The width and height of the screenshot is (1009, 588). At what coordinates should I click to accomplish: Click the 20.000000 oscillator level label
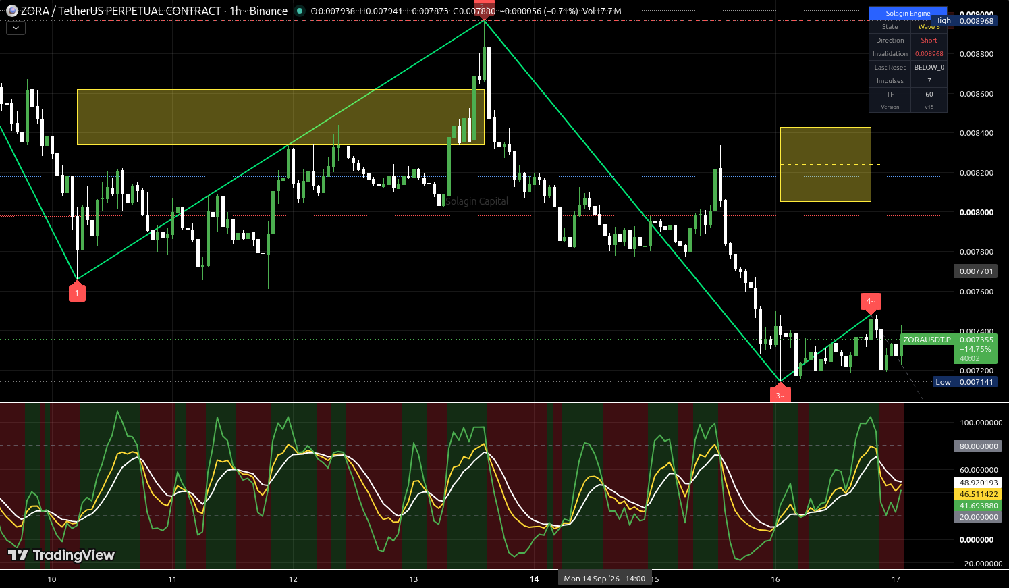pos(979,517)
